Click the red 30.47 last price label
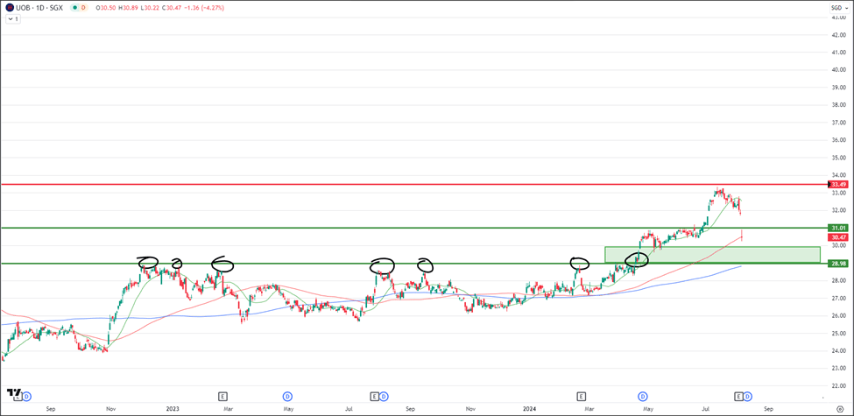 (837, 237)
